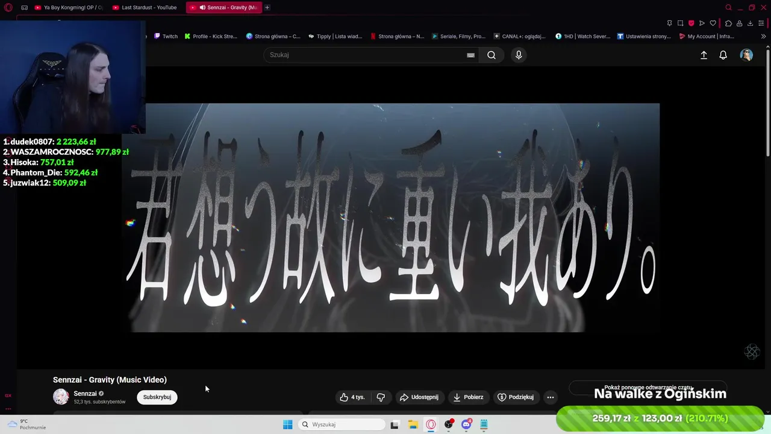Like the video with 4 tys. thumbs up

click(353, 397)
